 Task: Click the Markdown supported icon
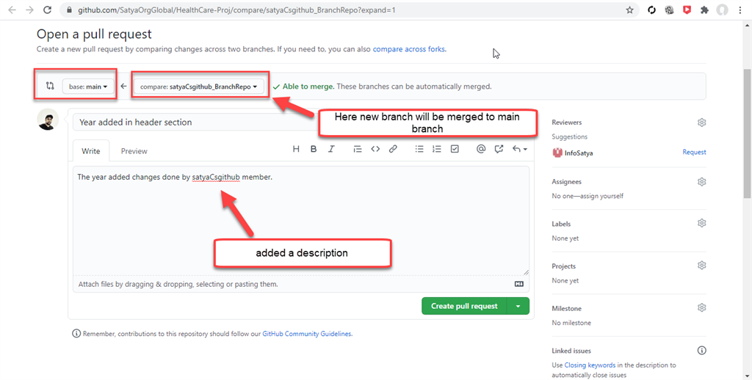click(519, 284)
